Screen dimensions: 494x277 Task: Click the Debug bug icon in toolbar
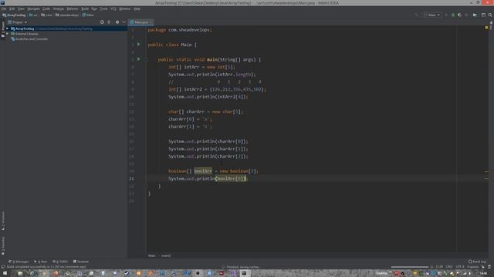(x=453, y=15)
